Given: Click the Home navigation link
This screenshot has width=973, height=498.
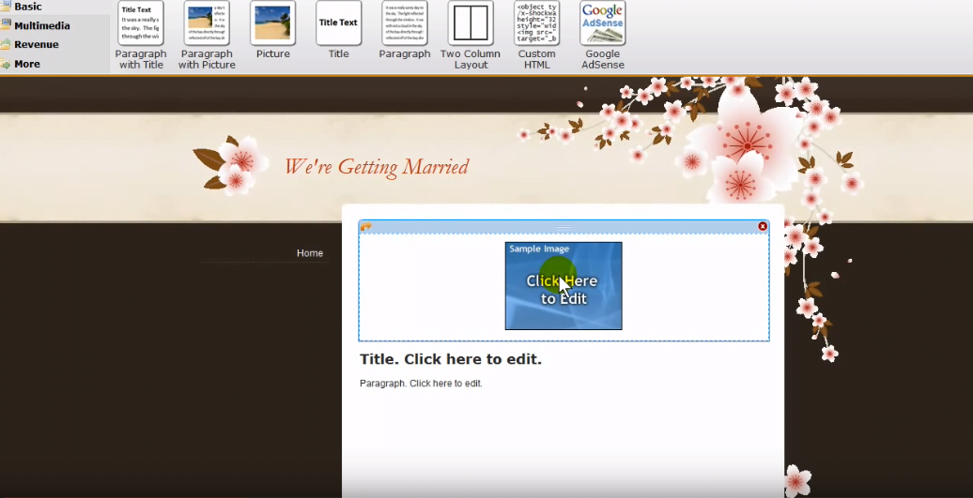Looking at the screenshot, I should pos(309,253).
